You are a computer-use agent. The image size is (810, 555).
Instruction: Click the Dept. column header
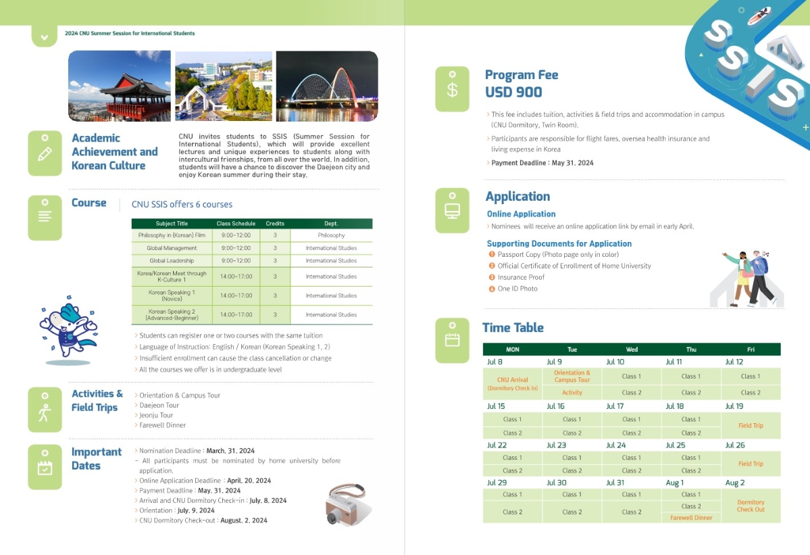click(331, 224)
